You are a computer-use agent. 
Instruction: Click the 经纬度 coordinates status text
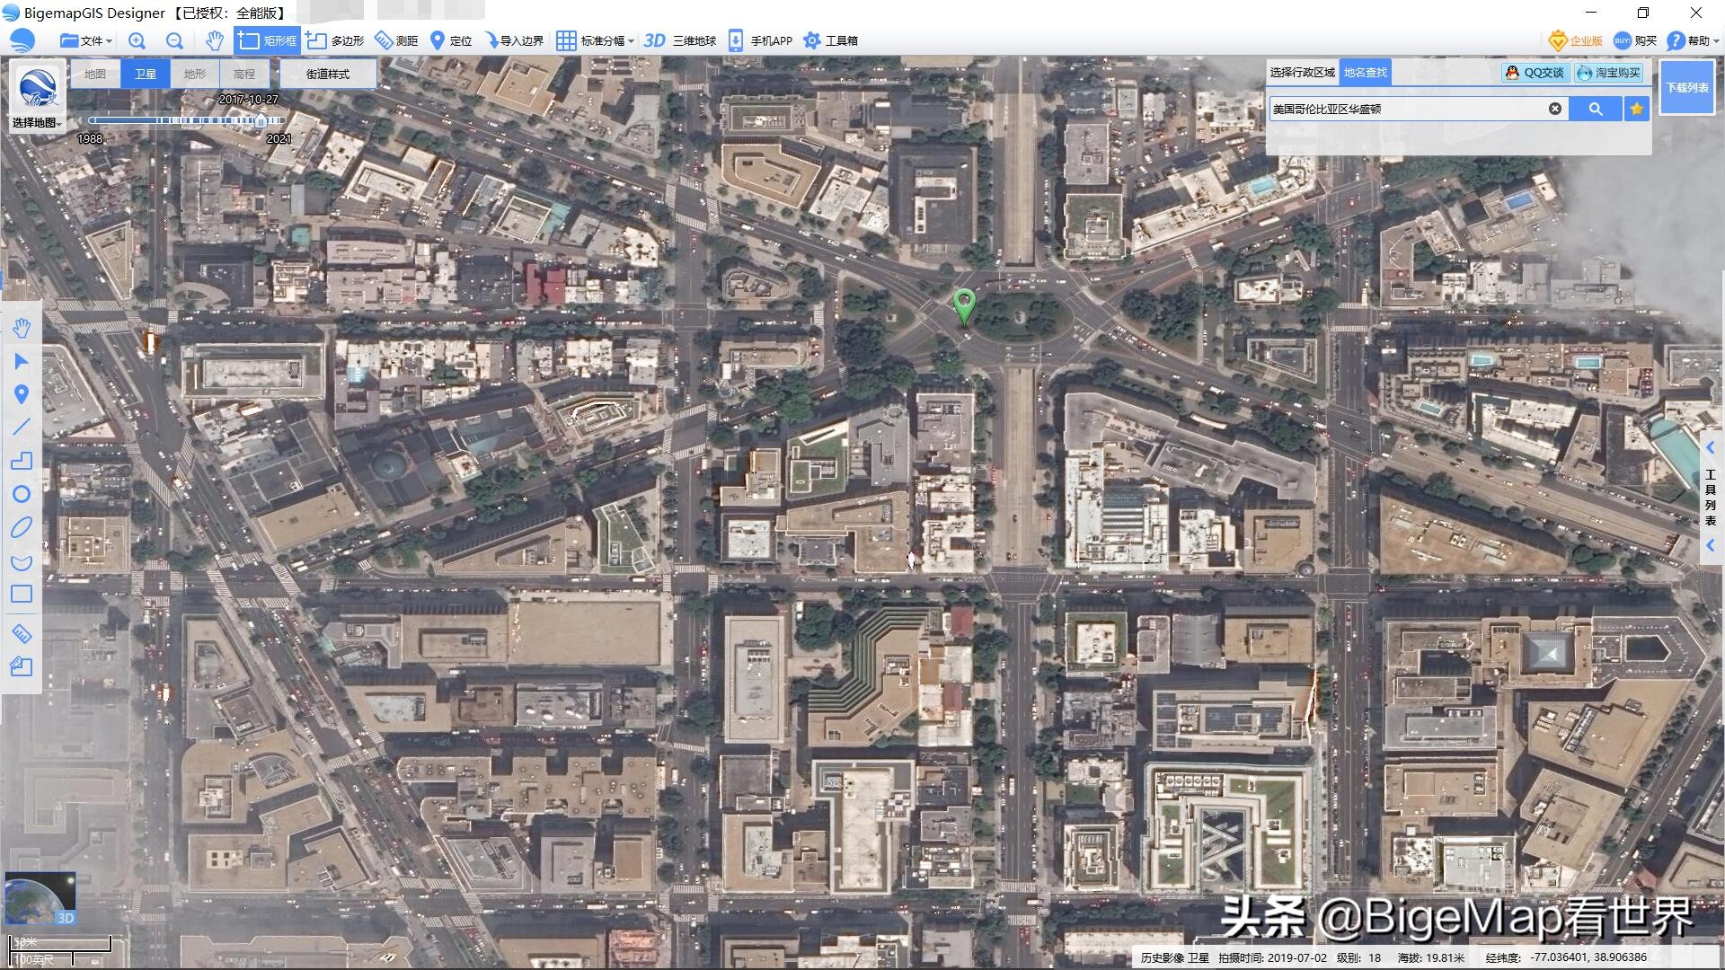click(1566, 957)
